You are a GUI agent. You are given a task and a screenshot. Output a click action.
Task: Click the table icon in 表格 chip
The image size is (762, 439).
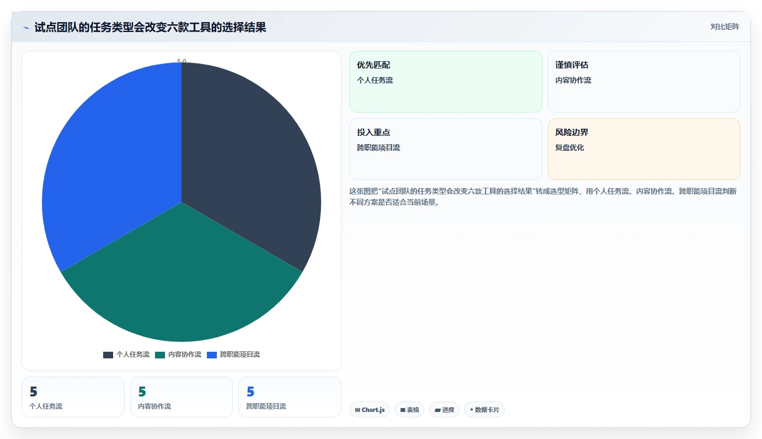tap(403, 410)
